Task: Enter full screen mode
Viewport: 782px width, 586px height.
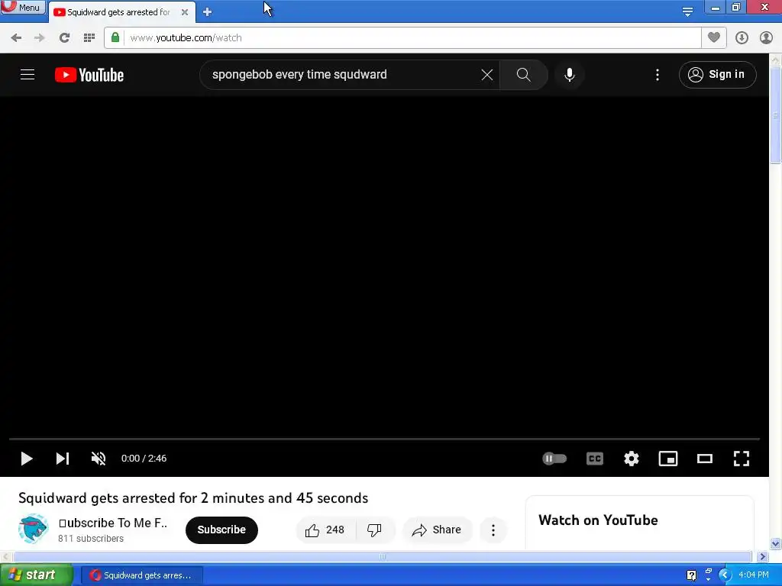Action: [742, 459]
